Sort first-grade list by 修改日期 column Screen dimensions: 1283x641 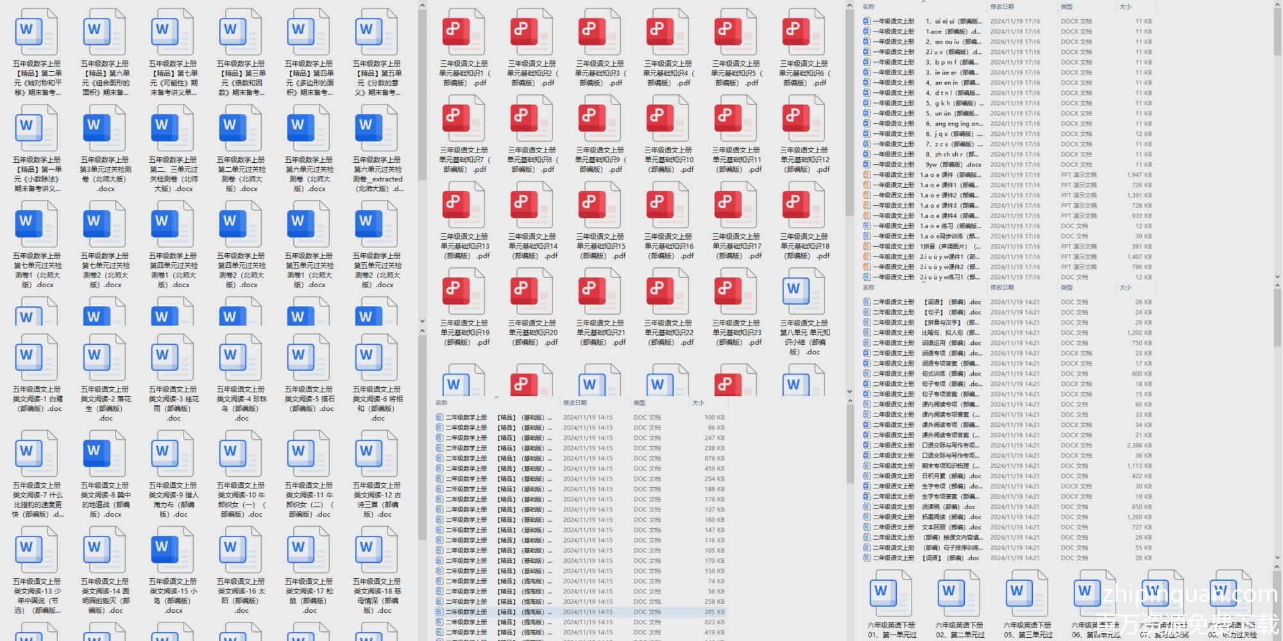coord(1002,6)
